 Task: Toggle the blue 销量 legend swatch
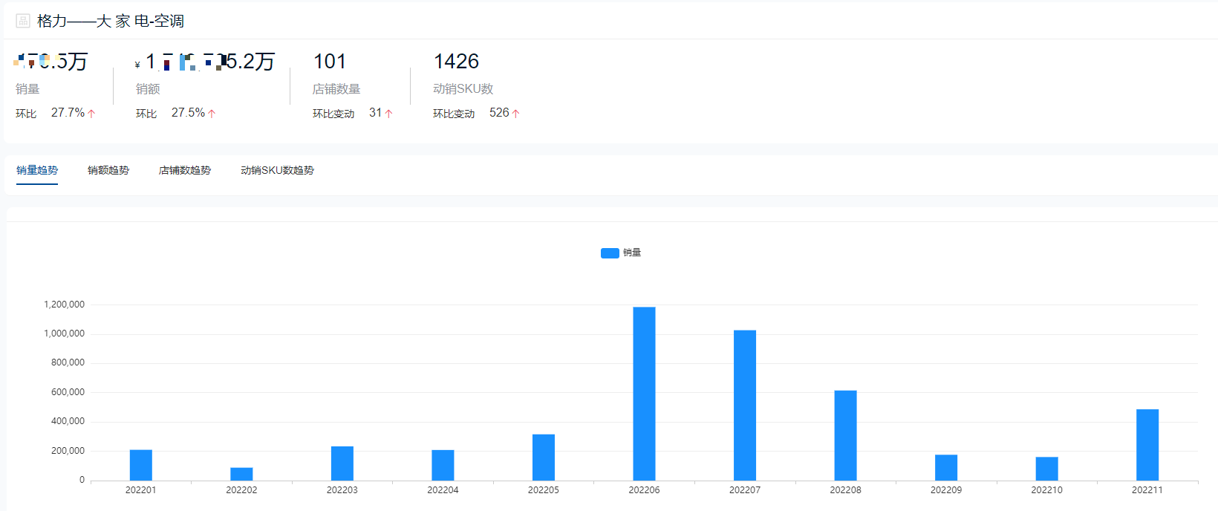coord(610,253)
